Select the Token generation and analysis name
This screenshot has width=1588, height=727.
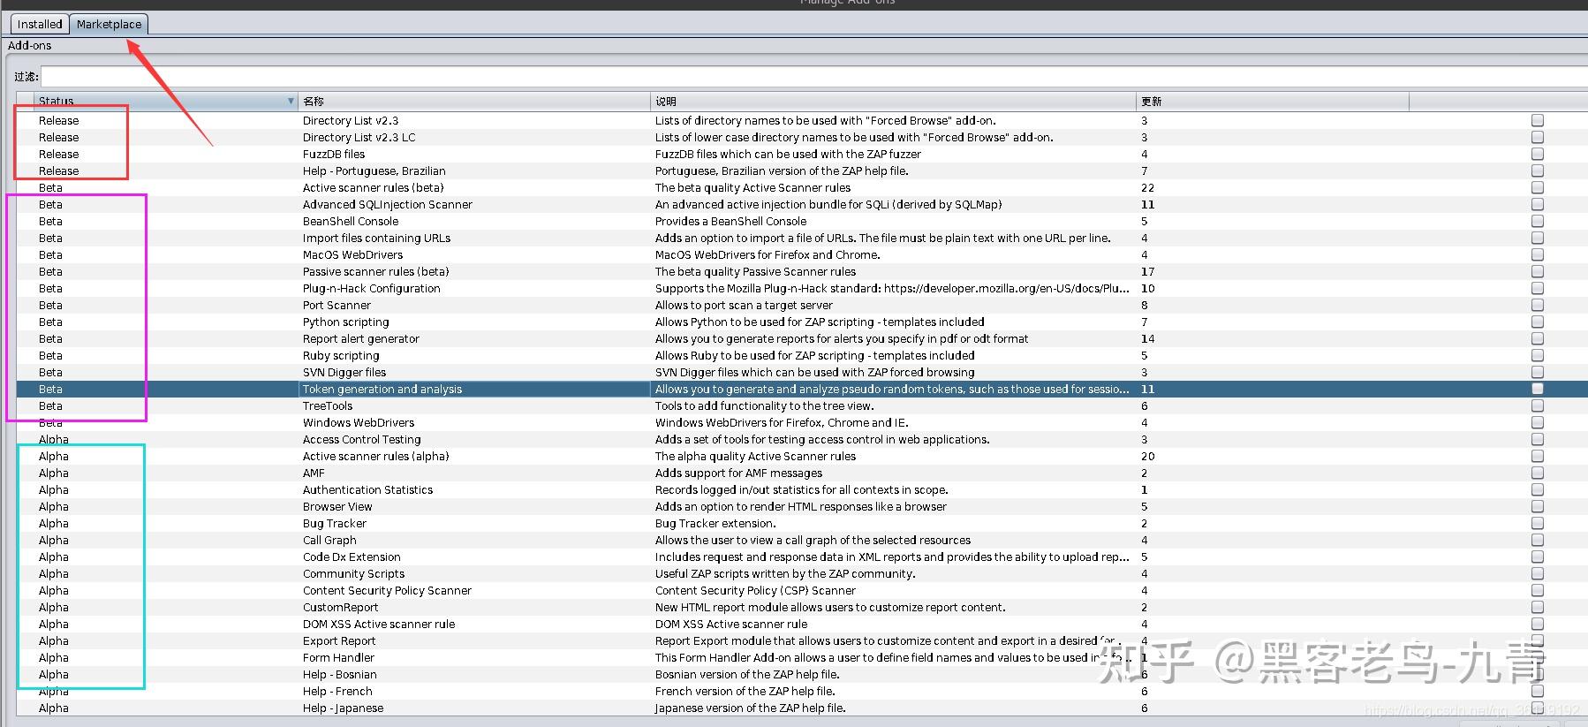pyautogui.click(x=382, y=389)
